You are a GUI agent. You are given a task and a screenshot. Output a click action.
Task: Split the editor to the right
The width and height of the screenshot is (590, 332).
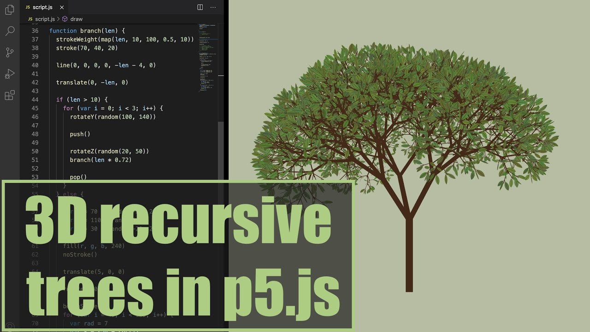[200, 7]
